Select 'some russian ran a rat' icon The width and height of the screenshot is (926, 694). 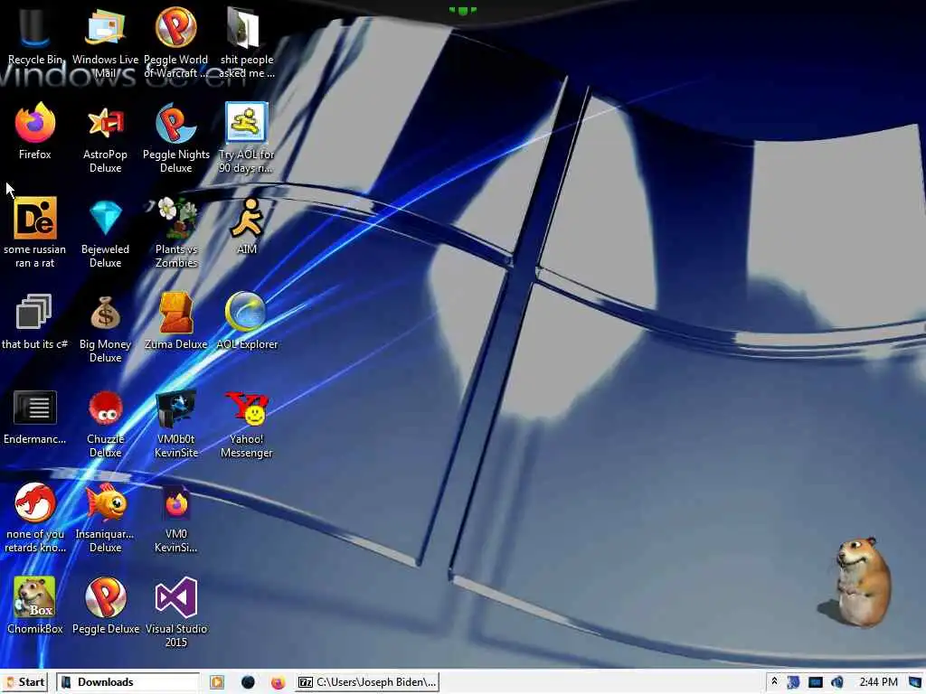click(x=35, y=232)
